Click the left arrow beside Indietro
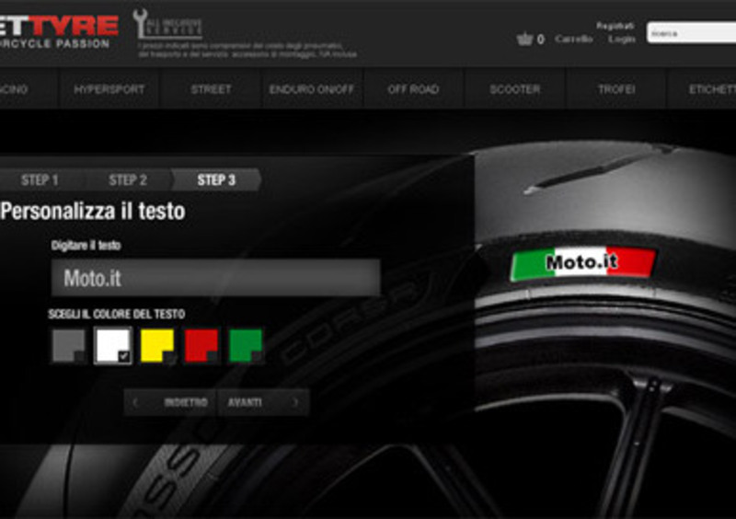 [x=135, y=402]
